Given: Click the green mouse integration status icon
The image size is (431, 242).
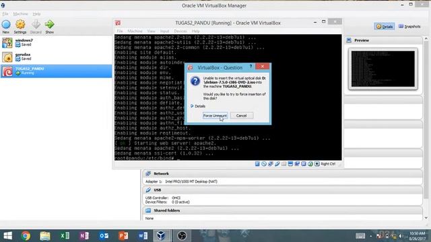Looking at the screenshot, I should [x=310, y=164].
